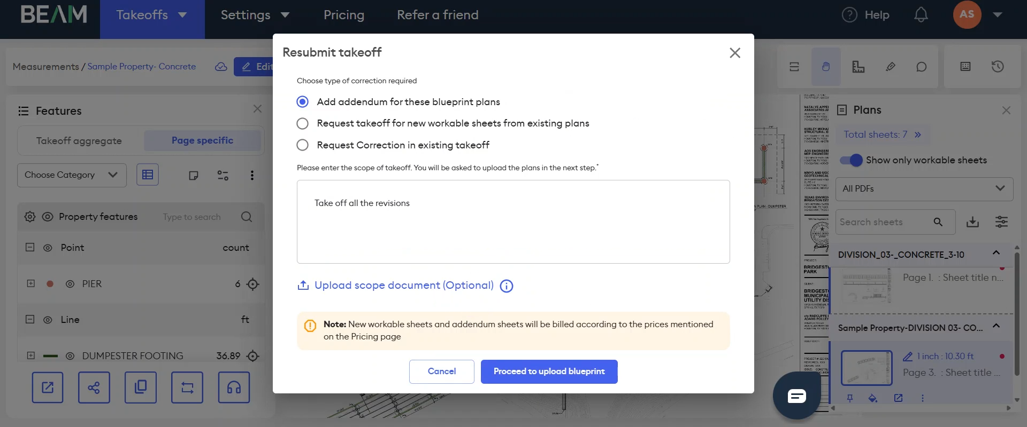The height and width of the screenshot is (427, 1027).
Task: Toggle visibility eye for PIER
Action: click(70, 284)
